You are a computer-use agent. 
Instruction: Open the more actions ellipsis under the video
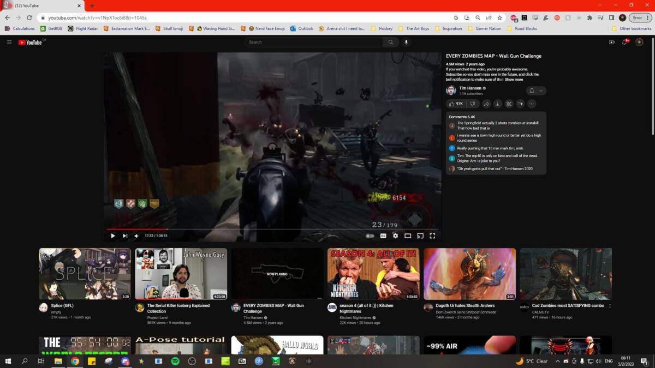(532, 104)
